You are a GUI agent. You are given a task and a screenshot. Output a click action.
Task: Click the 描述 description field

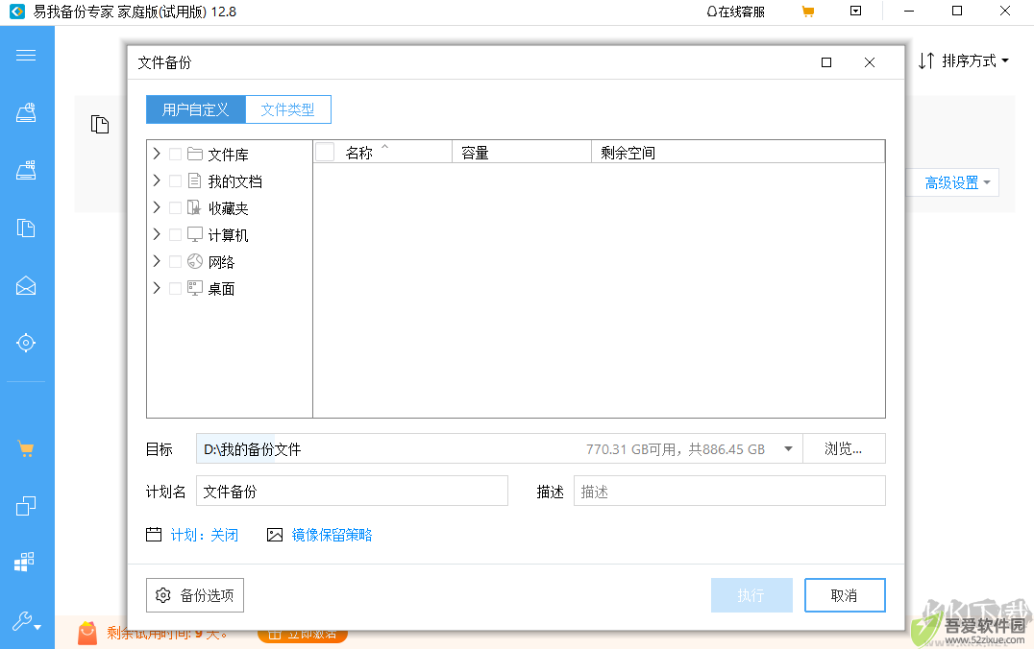(729, 491)
